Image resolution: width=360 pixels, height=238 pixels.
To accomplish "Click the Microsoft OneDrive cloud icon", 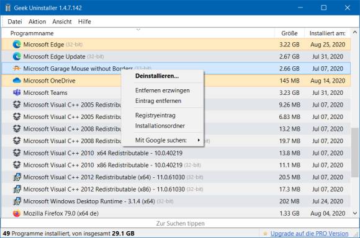I will coord(17,81).
